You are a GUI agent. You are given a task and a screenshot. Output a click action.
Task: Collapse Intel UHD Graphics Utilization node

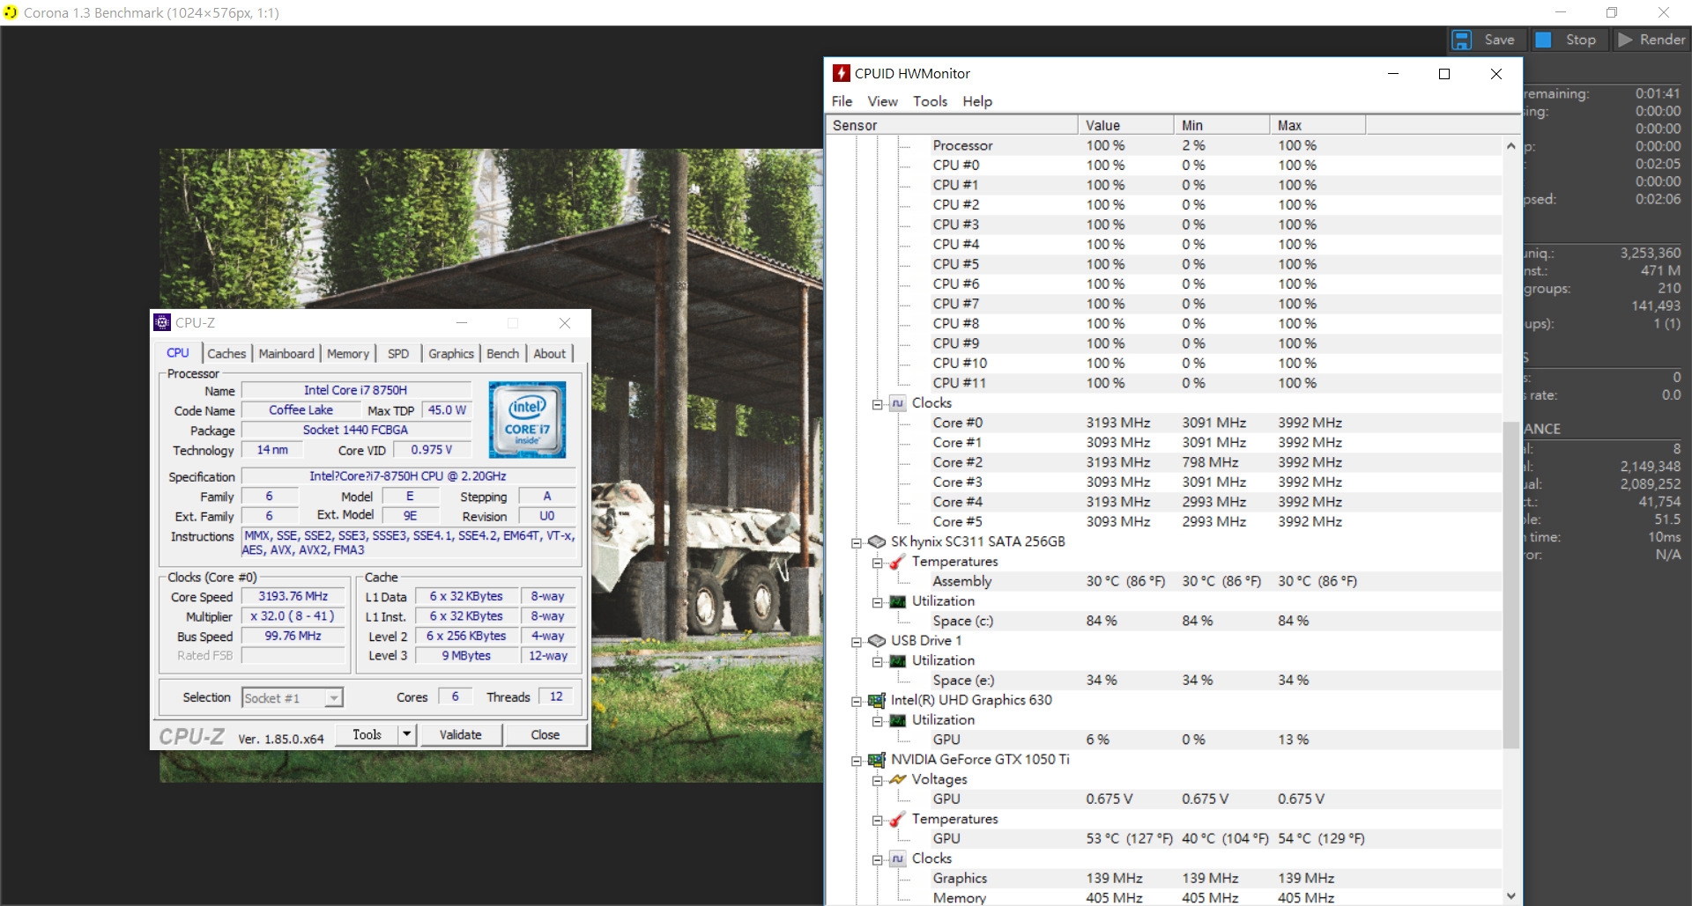tap(878, 721)
